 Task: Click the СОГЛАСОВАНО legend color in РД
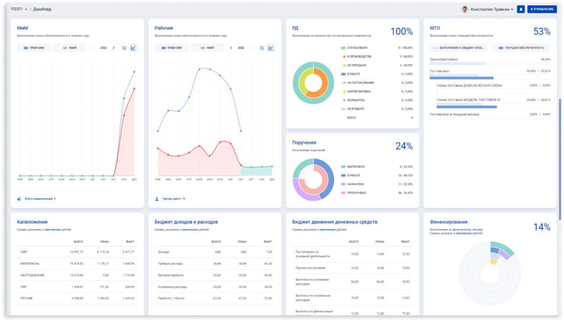pyautogui.click(x=344, y=48)
